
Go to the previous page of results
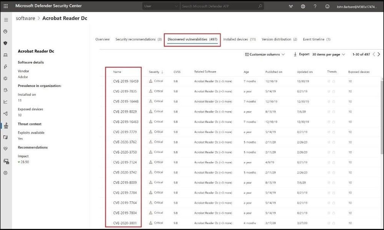pos(374,54)
